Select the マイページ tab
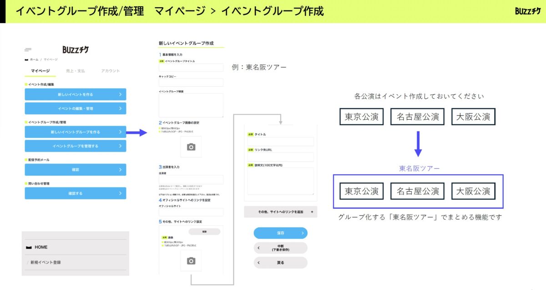This screenshot has height=290, width=546. (40, 71)
